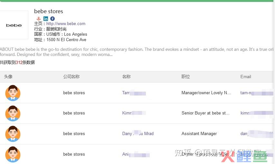The image size is (275, 164).
Task: Open the http://www.bebe.com homepage link
Action: point(66,24)
